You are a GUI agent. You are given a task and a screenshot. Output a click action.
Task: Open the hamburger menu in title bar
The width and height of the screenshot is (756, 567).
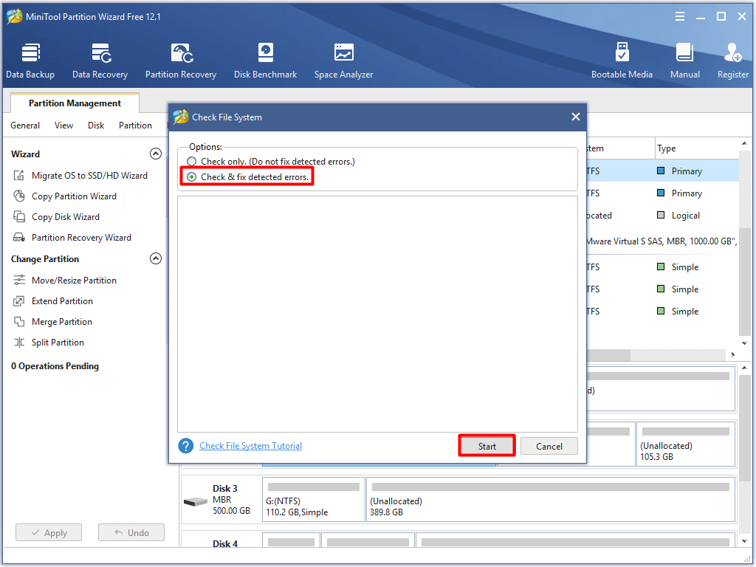tap(680, 16)
